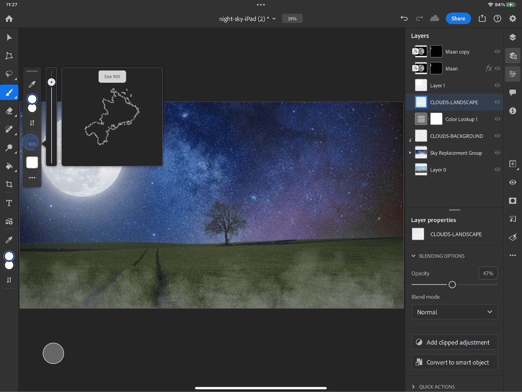522x392 pixels.
Task: Switch to the detail layer view
Action: (513, 56)
